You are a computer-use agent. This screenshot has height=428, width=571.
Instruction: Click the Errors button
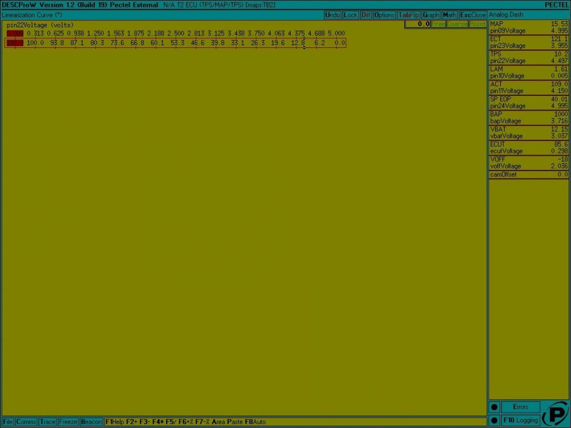click(520, 407)
